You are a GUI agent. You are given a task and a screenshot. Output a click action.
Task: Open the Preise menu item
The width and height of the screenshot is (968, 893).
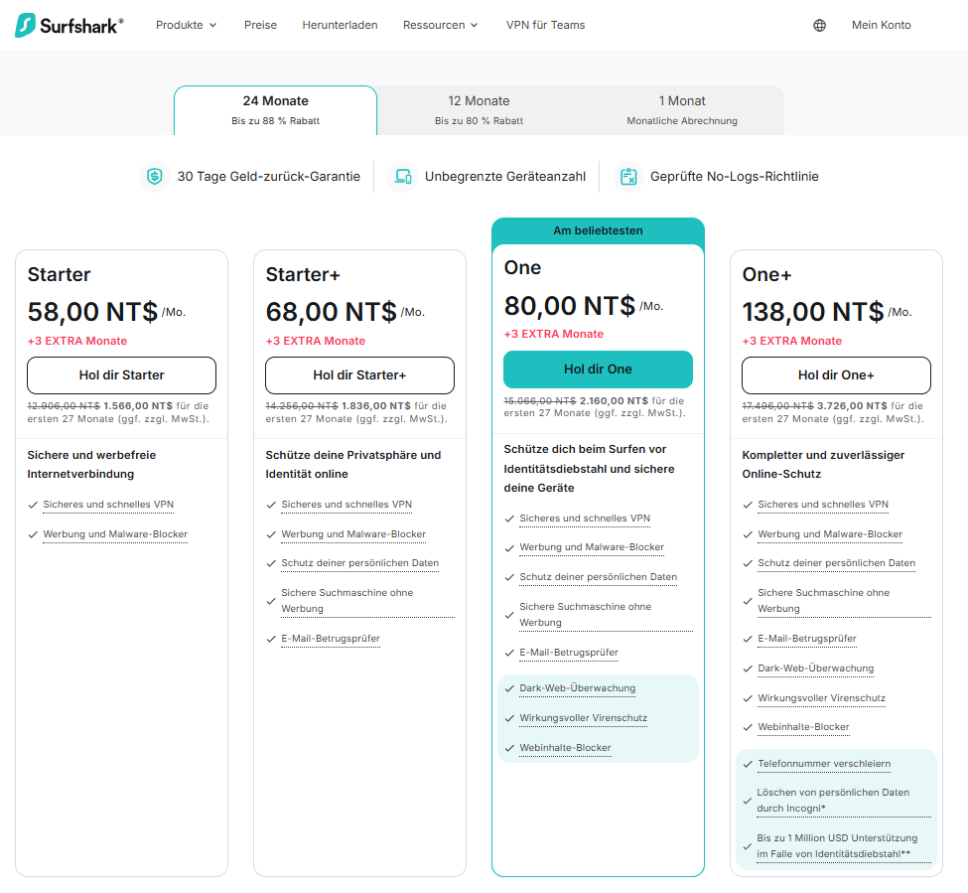click(260, 25)
